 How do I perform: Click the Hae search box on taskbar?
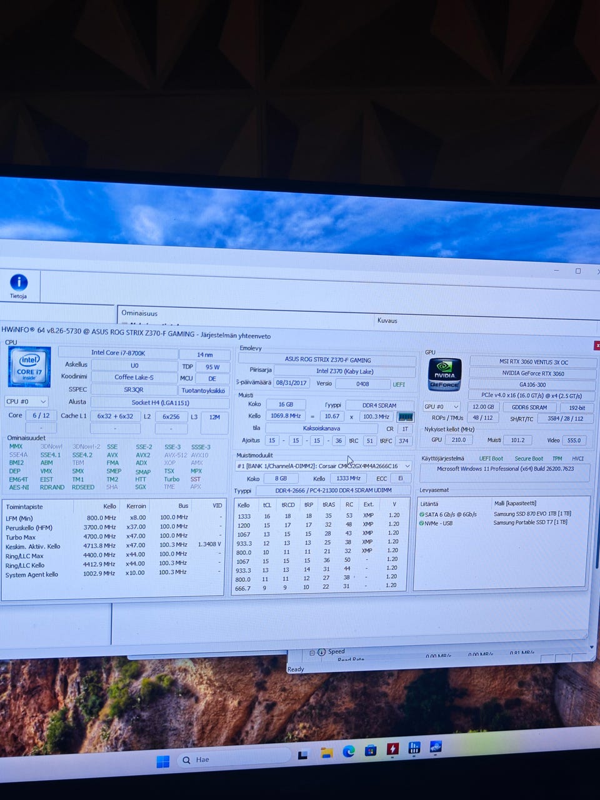pos(234,759)
